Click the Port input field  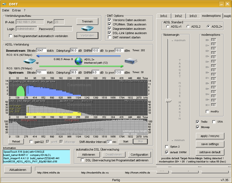tap(59, 22)
